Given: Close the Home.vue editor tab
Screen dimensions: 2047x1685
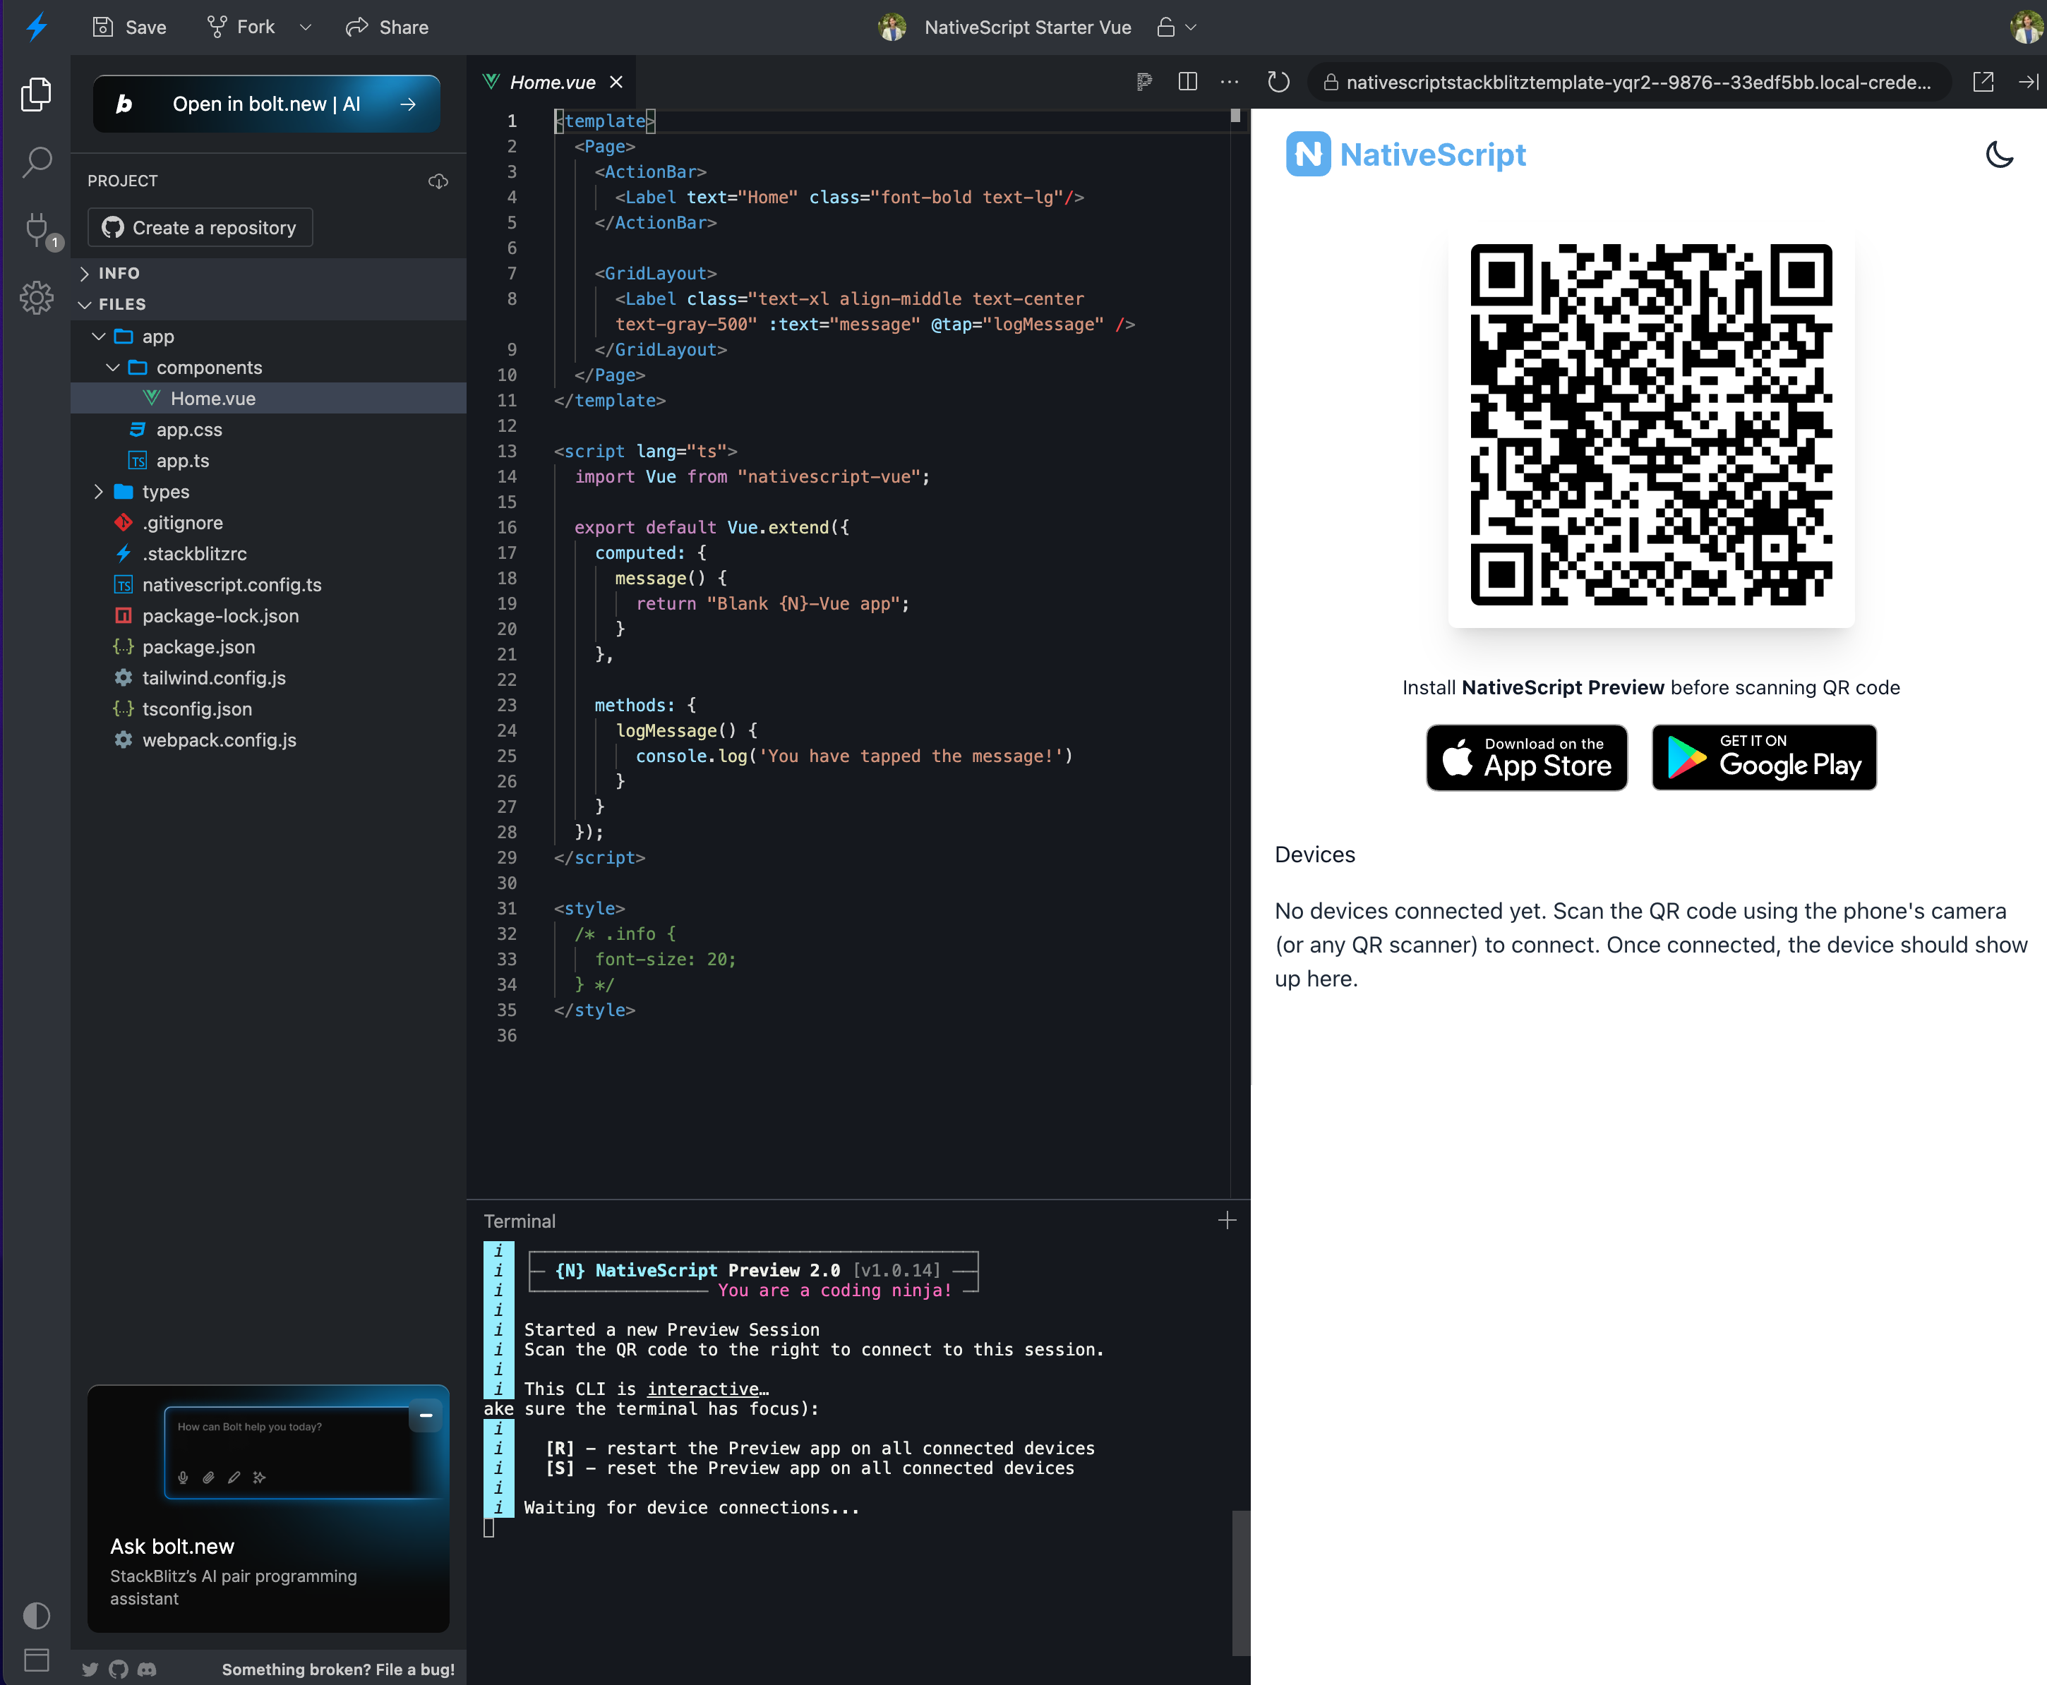Looking at the screenshot, I should (616, 83).
